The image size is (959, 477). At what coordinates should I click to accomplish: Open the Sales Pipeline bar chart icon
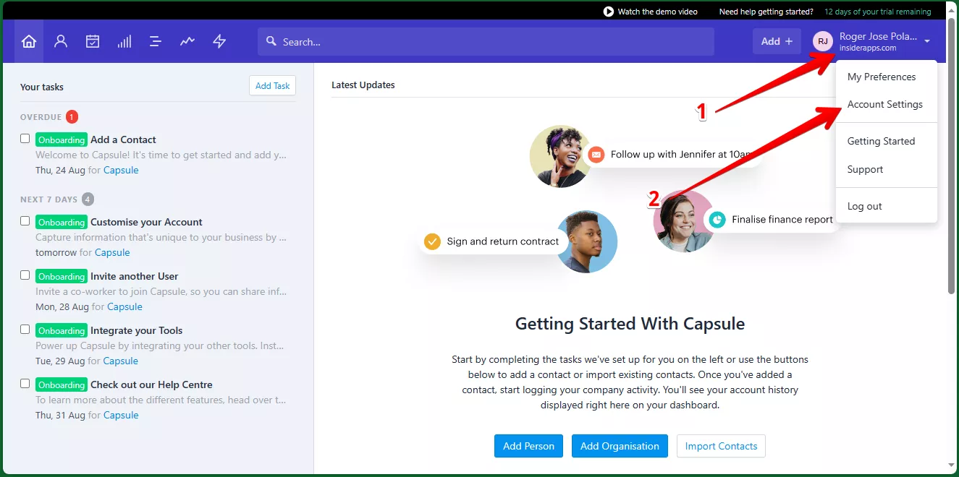(x=124, y=41)
